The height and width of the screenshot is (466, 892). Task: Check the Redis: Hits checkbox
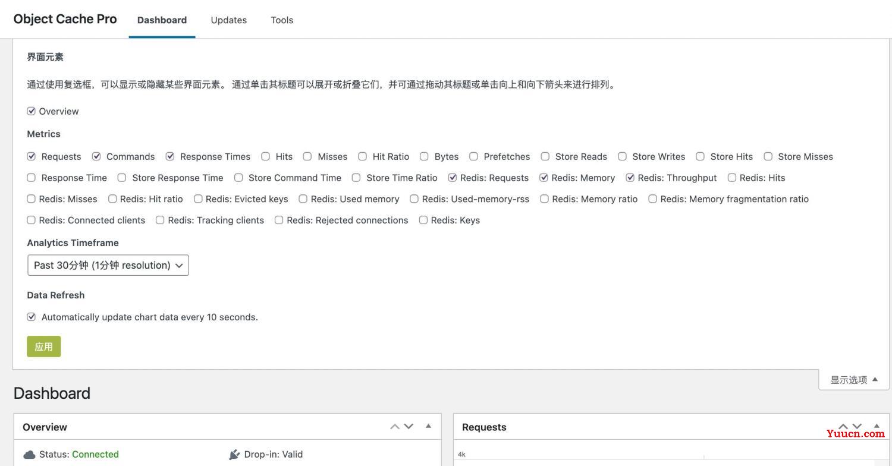pos(732,178)
